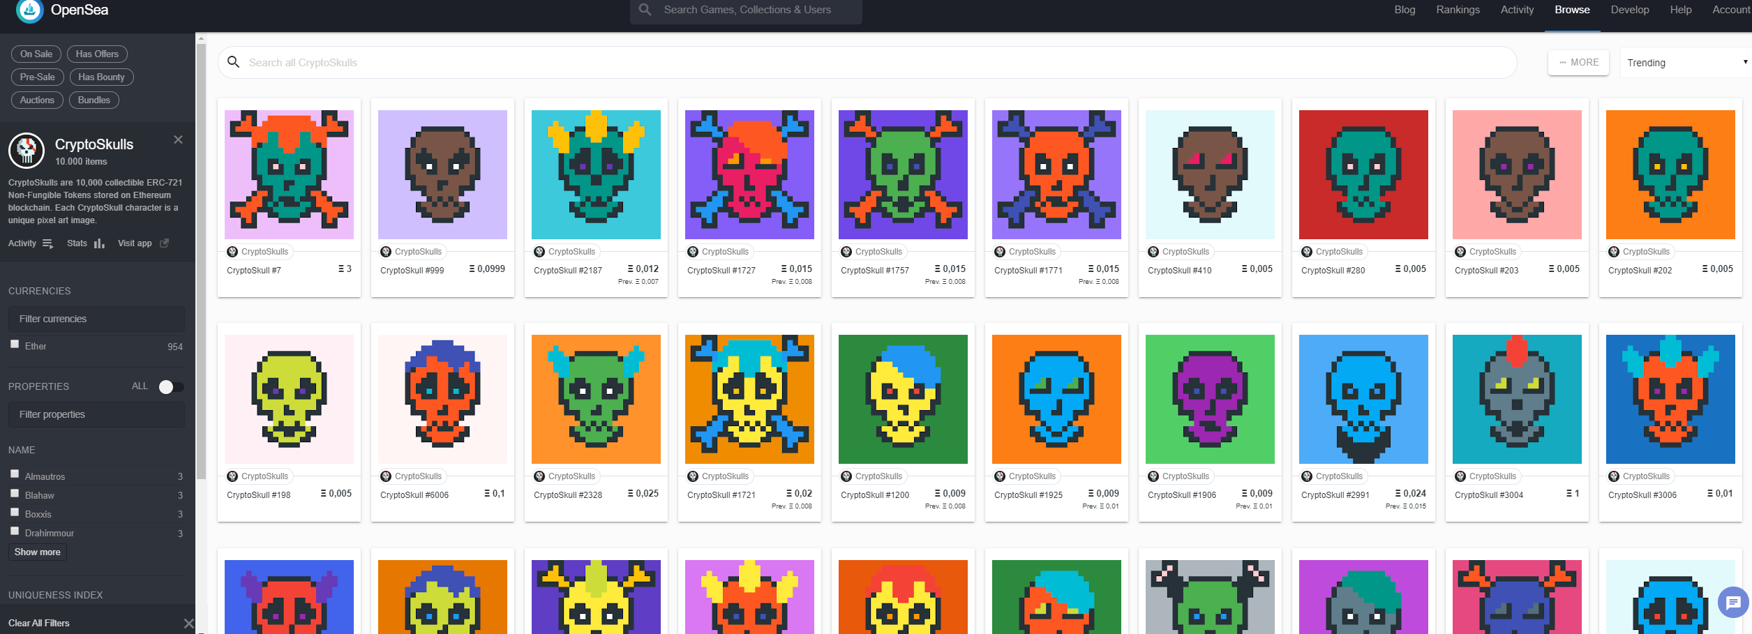
Task: Click the collection badge on CryptoSkull #1727 card
Action: pyautogui.click(x=719, y=252)
